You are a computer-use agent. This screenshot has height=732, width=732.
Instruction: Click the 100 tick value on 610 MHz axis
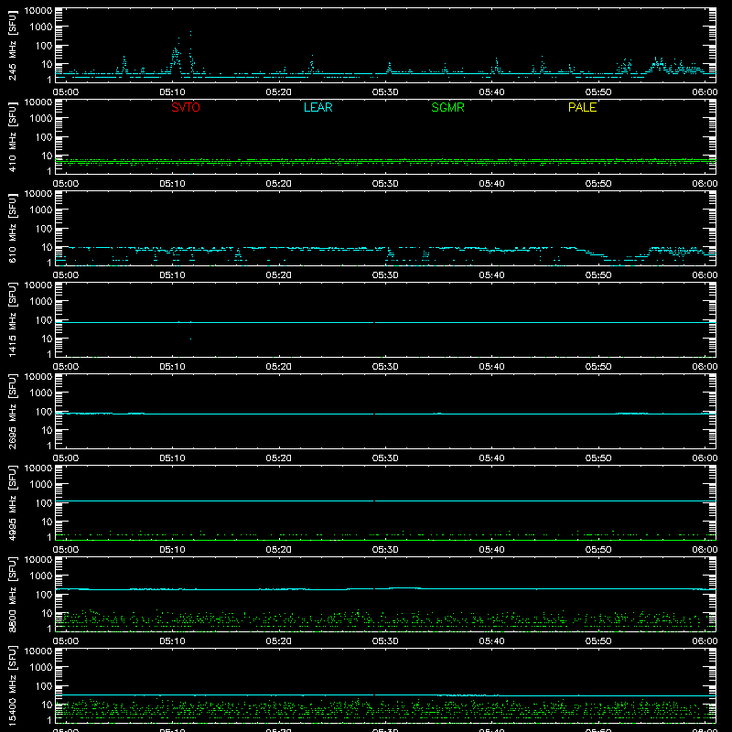(44, 229)
